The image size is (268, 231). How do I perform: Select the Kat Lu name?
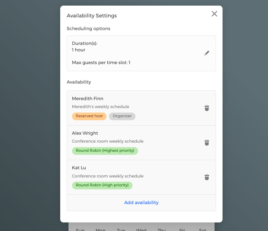point(79,168)
